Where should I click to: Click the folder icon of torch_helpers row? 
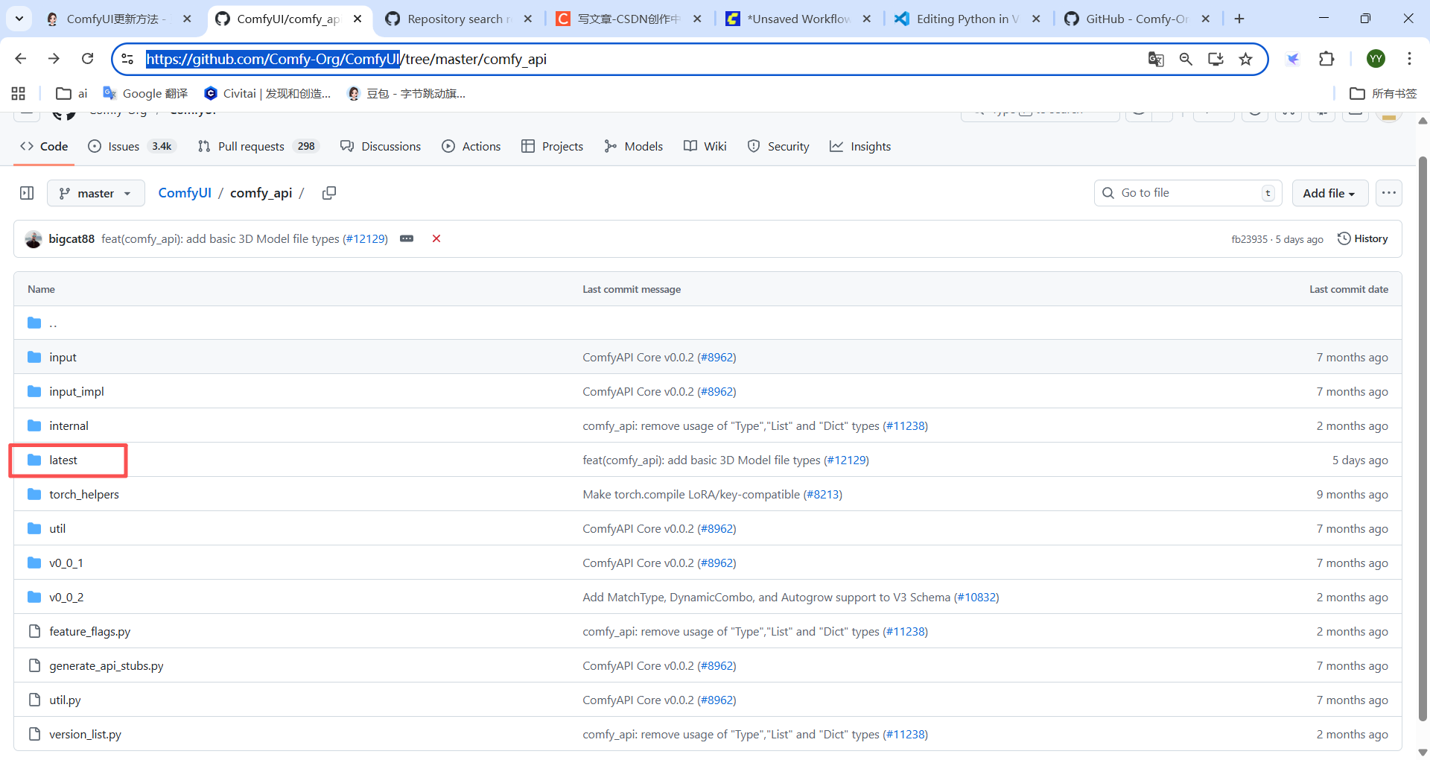click(34, 494)
